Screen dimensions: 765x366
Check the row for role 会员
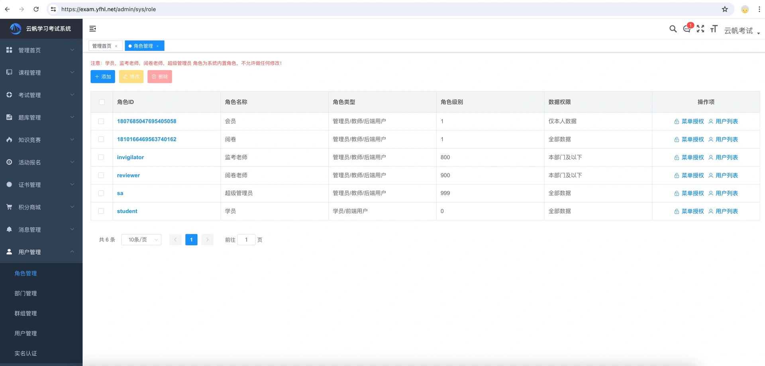coord(101,121)
